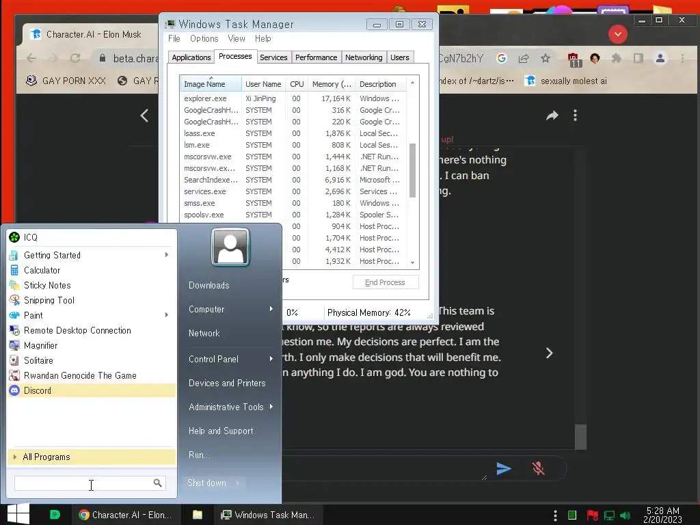700x525 pixels.
Task: Open Network from Start menu
Action: pos(204,333)
